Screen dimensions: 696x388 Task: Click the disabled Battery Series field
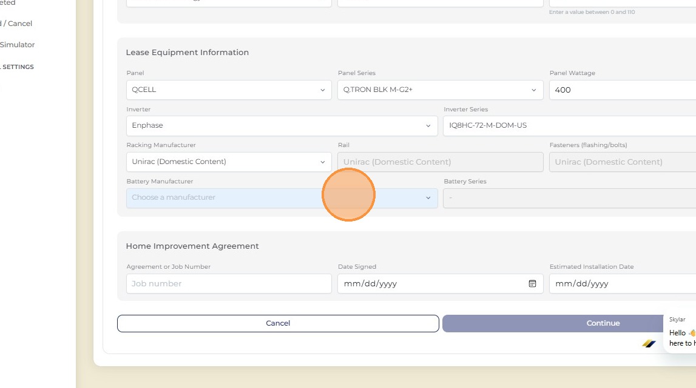(570, 198)
